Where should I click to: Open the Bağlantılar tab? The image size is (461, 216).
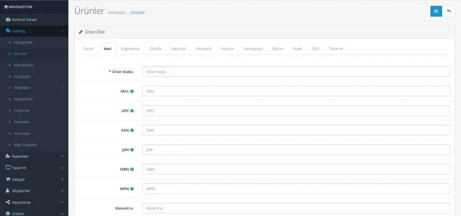(130, 49)
